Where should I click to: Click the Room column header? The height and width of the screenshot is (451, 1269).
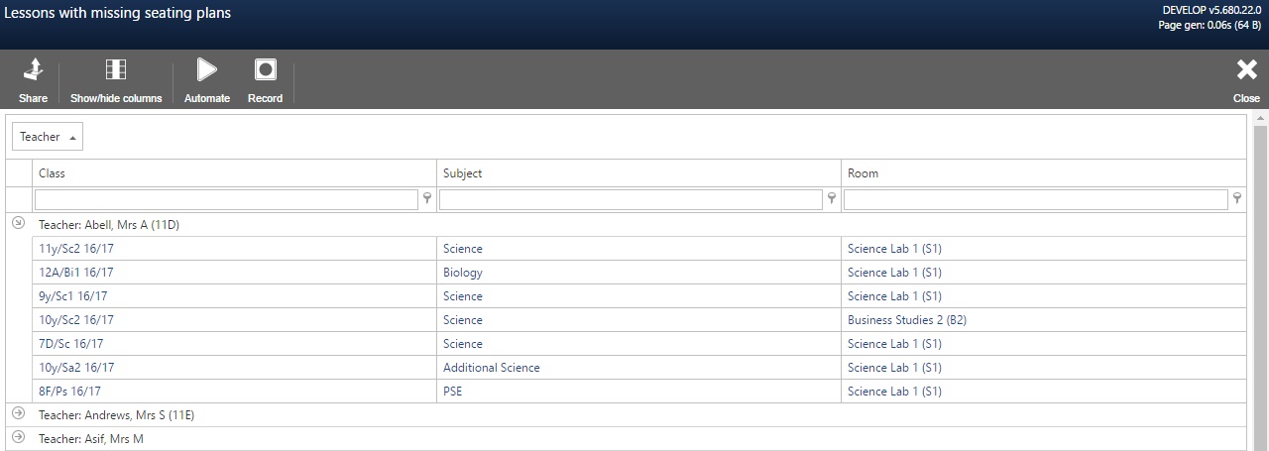coord(1043,172)
